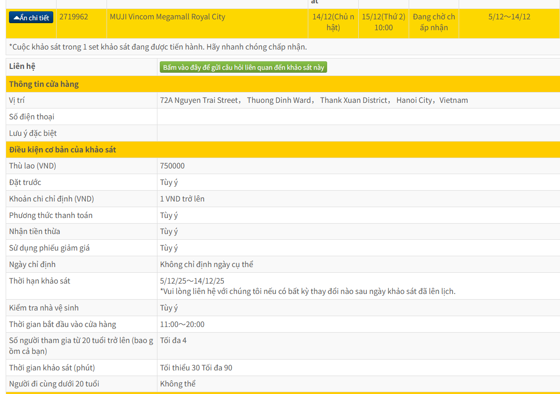Screen dimensions: 560x394
Task: Collapse details with Ẩn chi tiết button
Action: pyautogui.click(x=31, y=17)
